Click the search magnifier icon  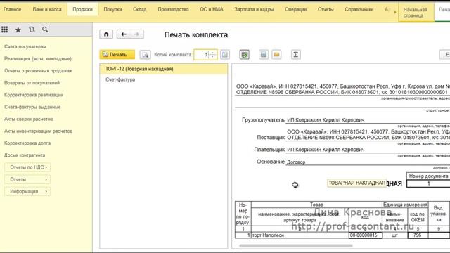click(45, 30)
